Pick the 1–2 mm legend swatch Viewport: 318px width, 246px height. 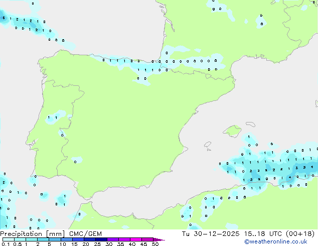(x=32, y=239)
